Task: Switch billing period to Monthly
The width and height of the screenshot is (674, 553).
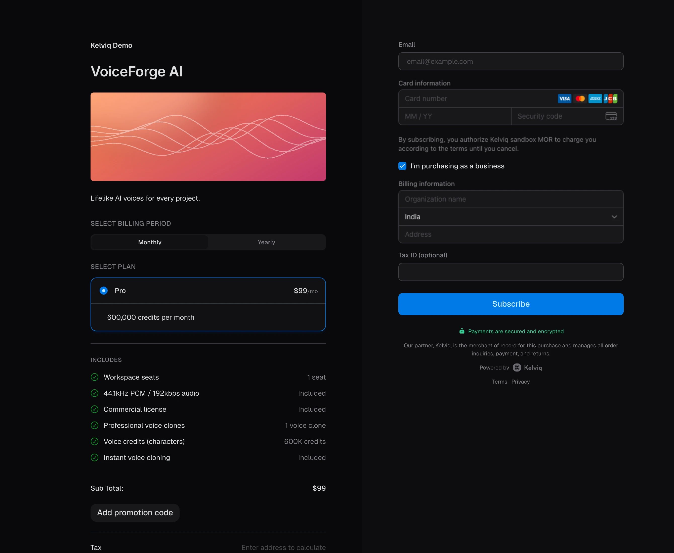Action: click(x=150, y=242)
